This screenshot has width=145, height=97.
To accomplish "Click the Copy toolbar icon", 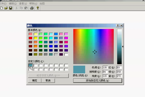I will [x=21, y=8].
